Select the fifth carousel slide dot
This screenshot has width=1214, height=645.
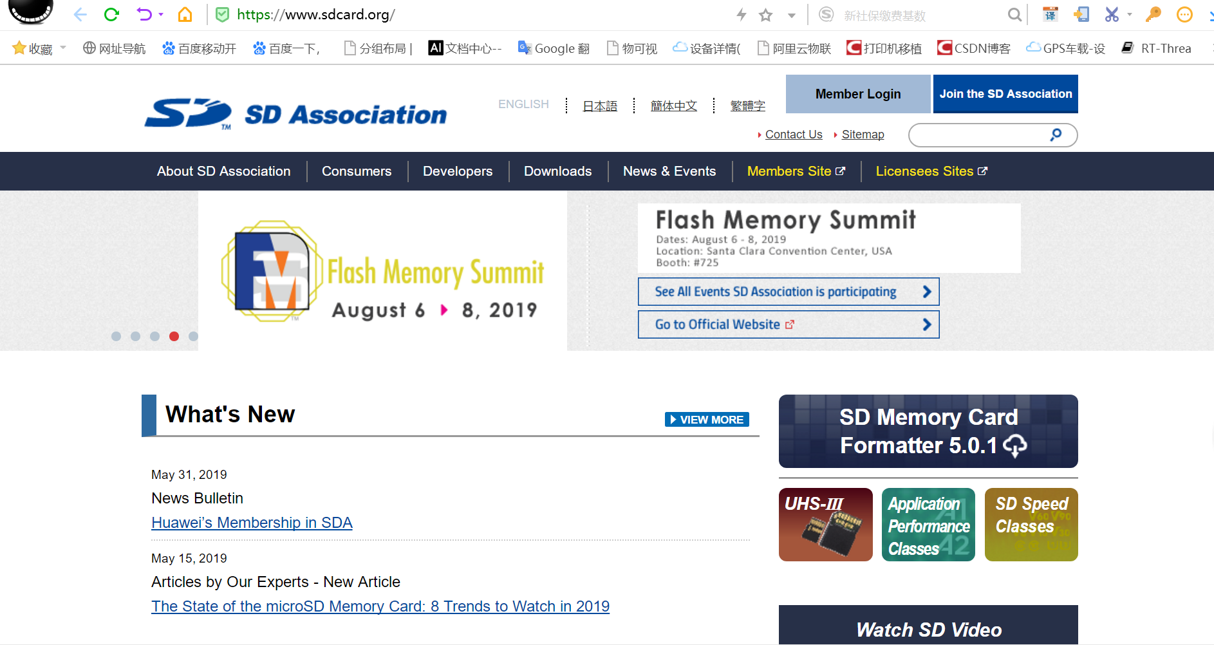193,336
